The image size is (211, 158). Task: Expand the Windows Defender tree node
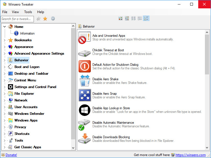tap(4, 114)
